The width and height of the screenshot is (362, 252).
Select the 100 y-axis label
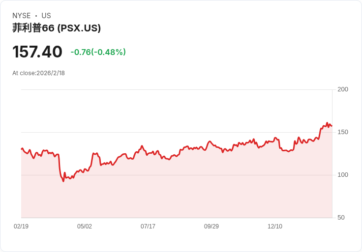[x=343, y=175]
